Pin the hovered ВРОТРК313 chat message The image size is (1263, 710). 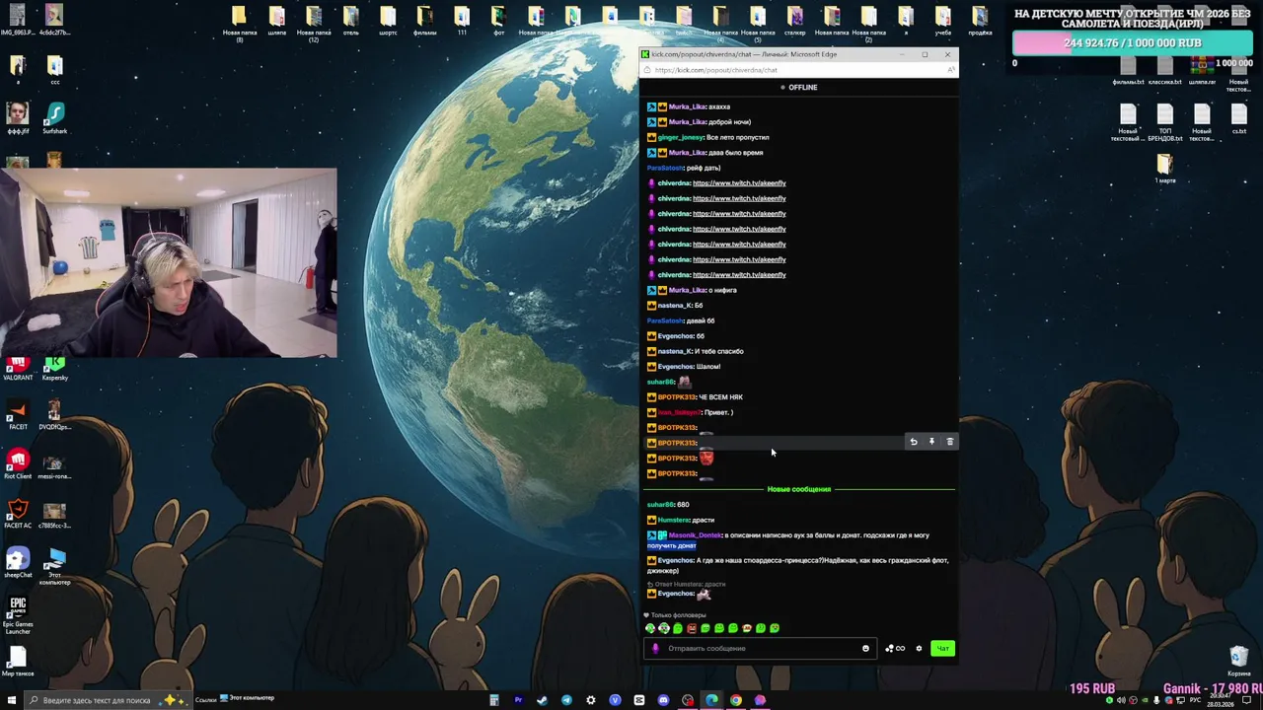click(931, 442)
